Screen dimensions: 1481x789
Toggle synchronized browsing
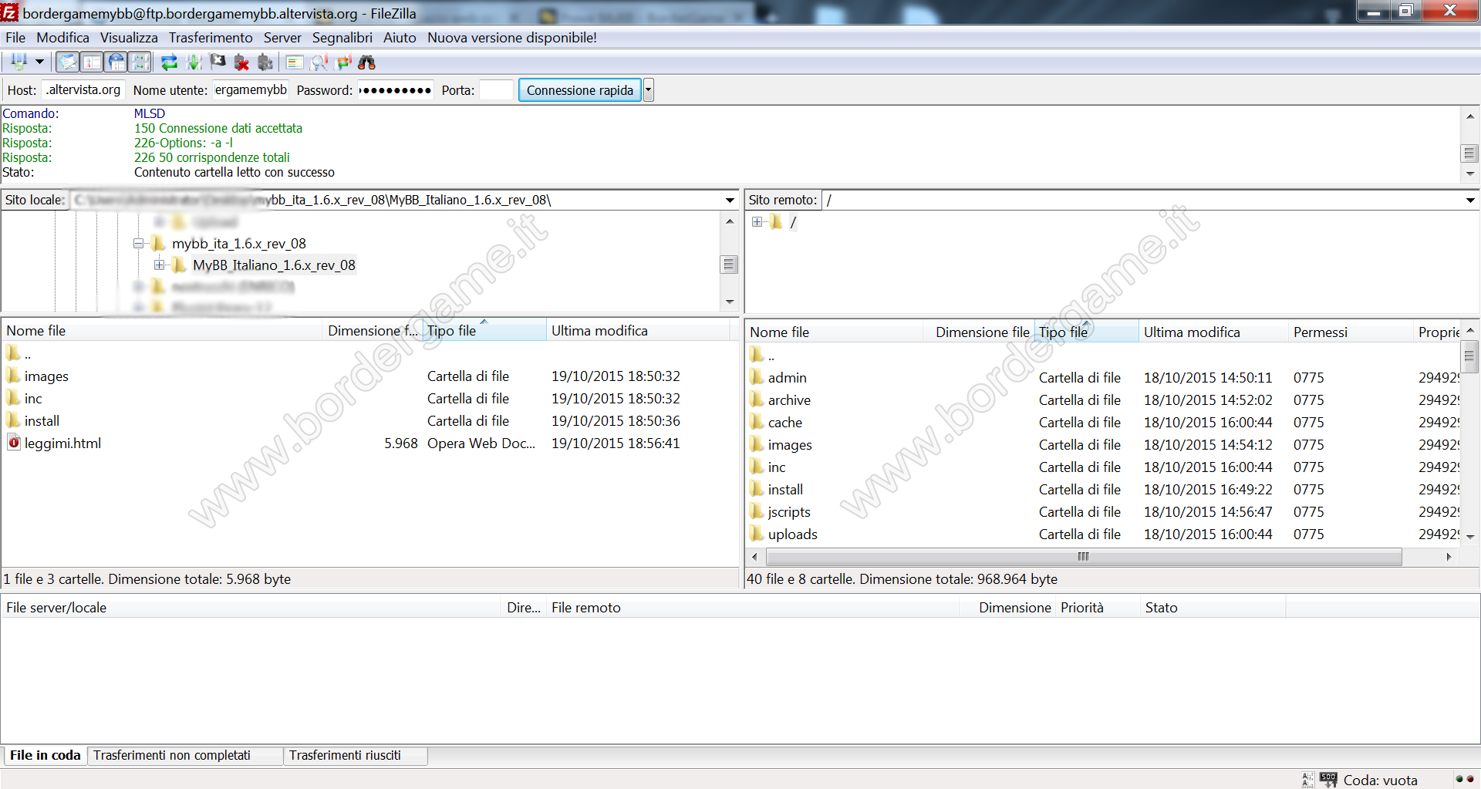pyautogui.click(x=343, y=62)
